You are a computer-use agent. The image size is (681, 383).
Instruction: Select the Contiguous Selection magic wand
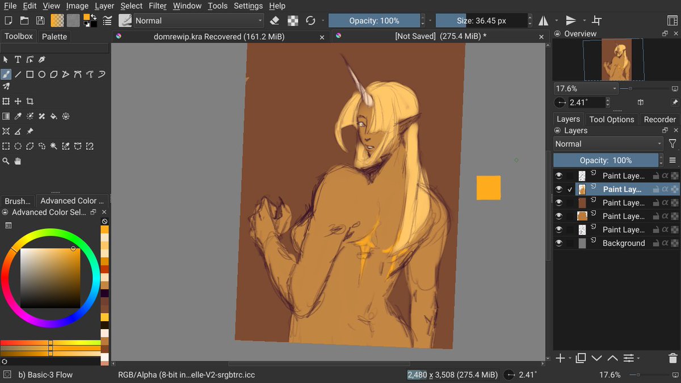[x=54, y=146]
